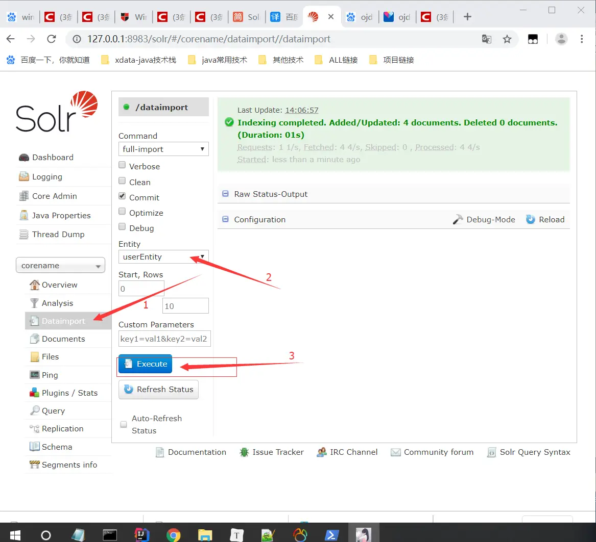
Task: Open PowerShell from the taskbar
Action: (332, 535)
